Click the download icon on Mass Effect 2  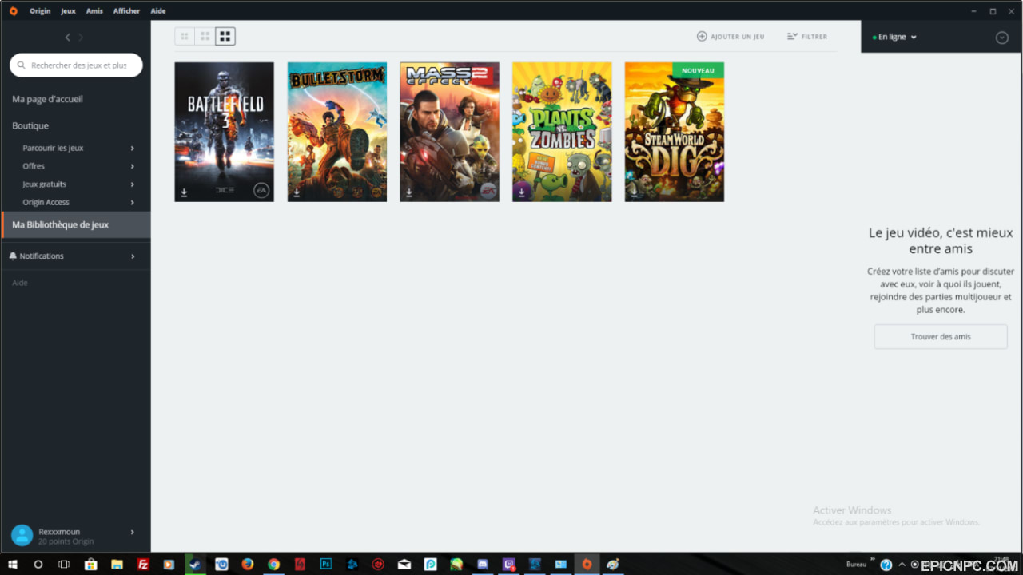[409, 192]
